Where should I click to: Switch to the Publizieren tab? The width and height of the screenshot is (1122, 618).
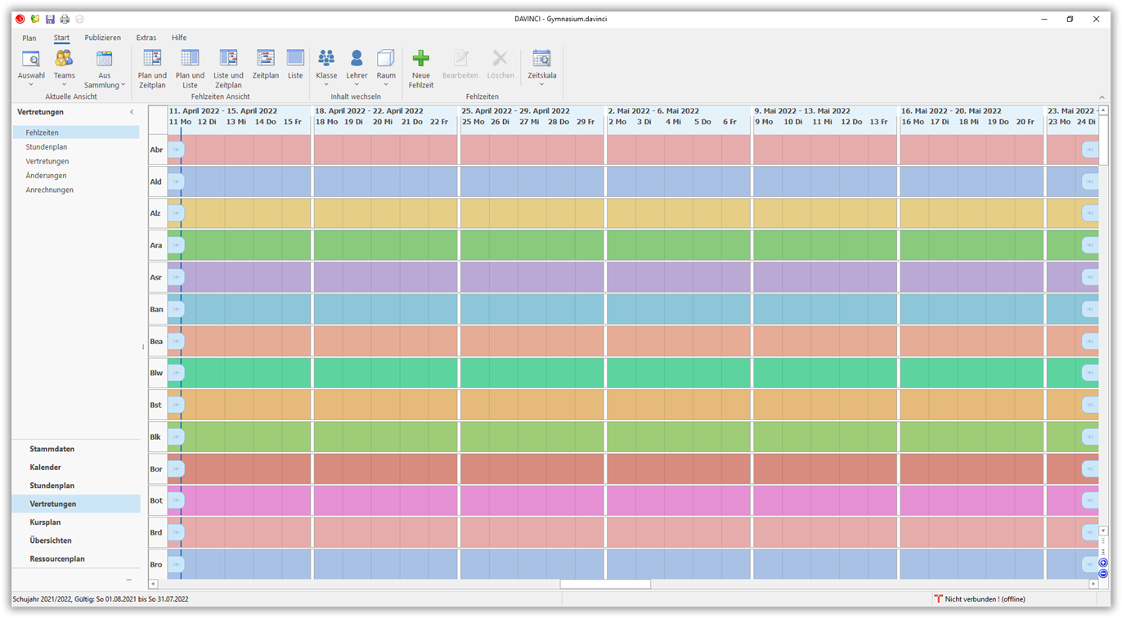click(101, 38)
